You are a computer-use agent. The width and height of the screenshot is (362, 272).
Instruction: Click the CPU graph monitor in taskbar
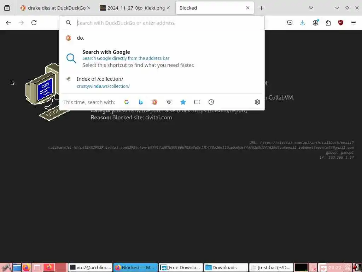click(x=301, y=267)
